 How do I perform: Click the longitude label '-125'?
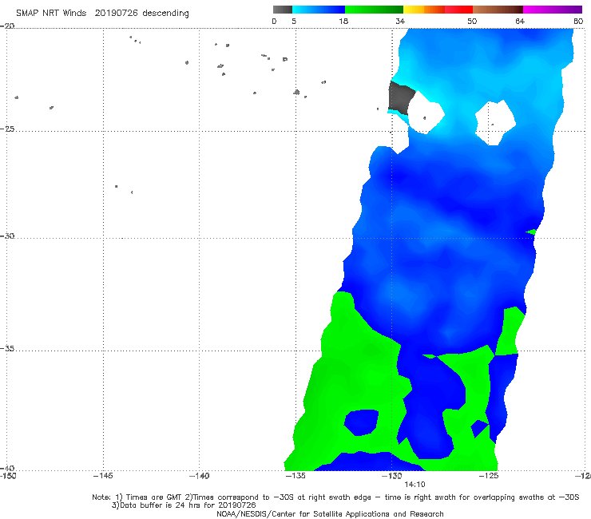[x=489, y=476]
